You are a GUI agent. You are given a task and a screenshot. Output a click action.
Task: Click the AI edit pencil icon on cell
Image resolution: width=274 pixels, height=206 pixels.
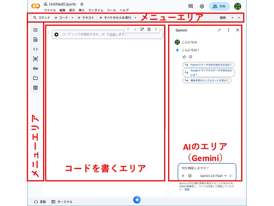tap(142, 29)
